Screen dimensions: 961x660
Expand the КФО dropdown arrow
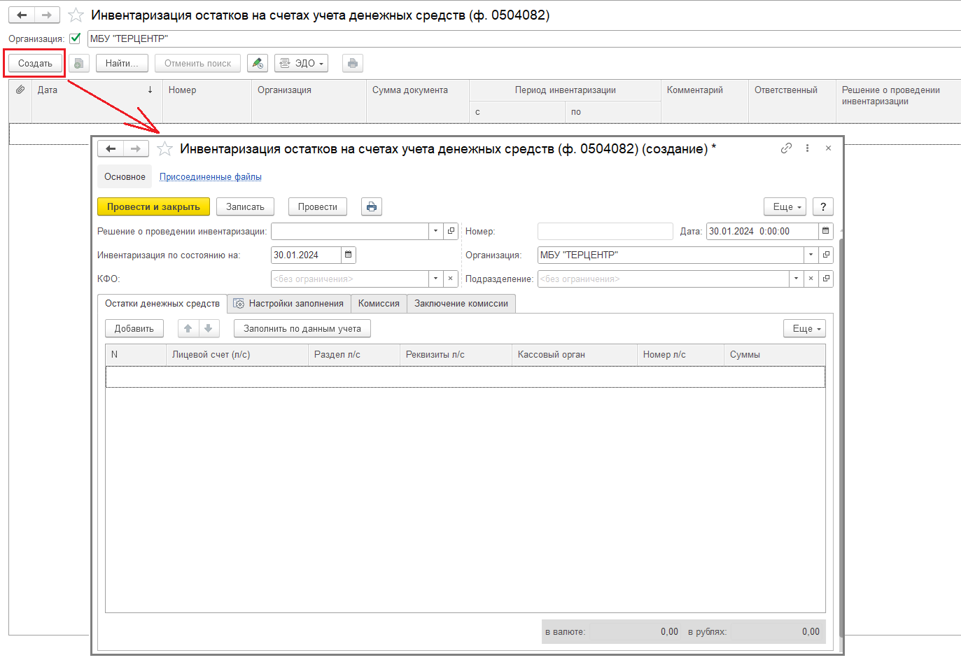coord(436,279)
